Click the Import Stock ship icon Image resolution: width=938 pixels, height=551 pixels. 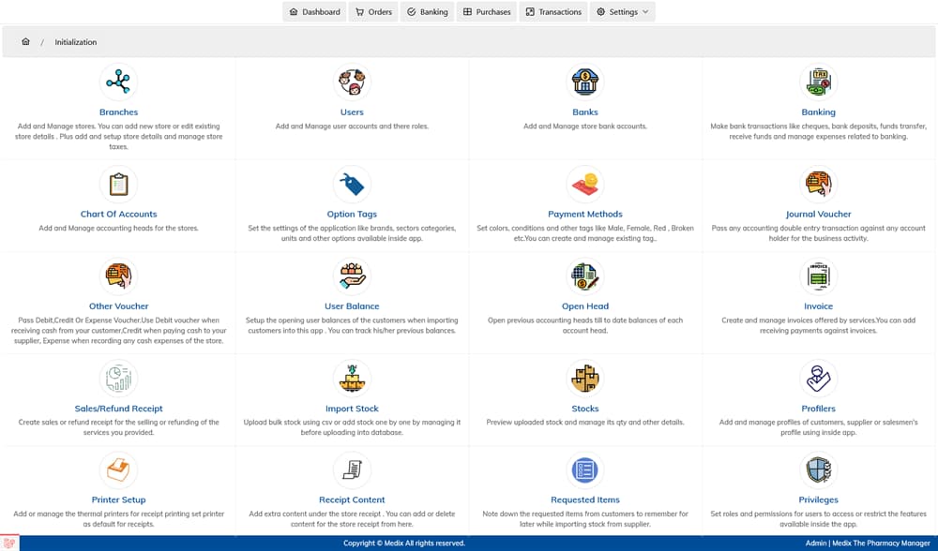tap(352, 379)
